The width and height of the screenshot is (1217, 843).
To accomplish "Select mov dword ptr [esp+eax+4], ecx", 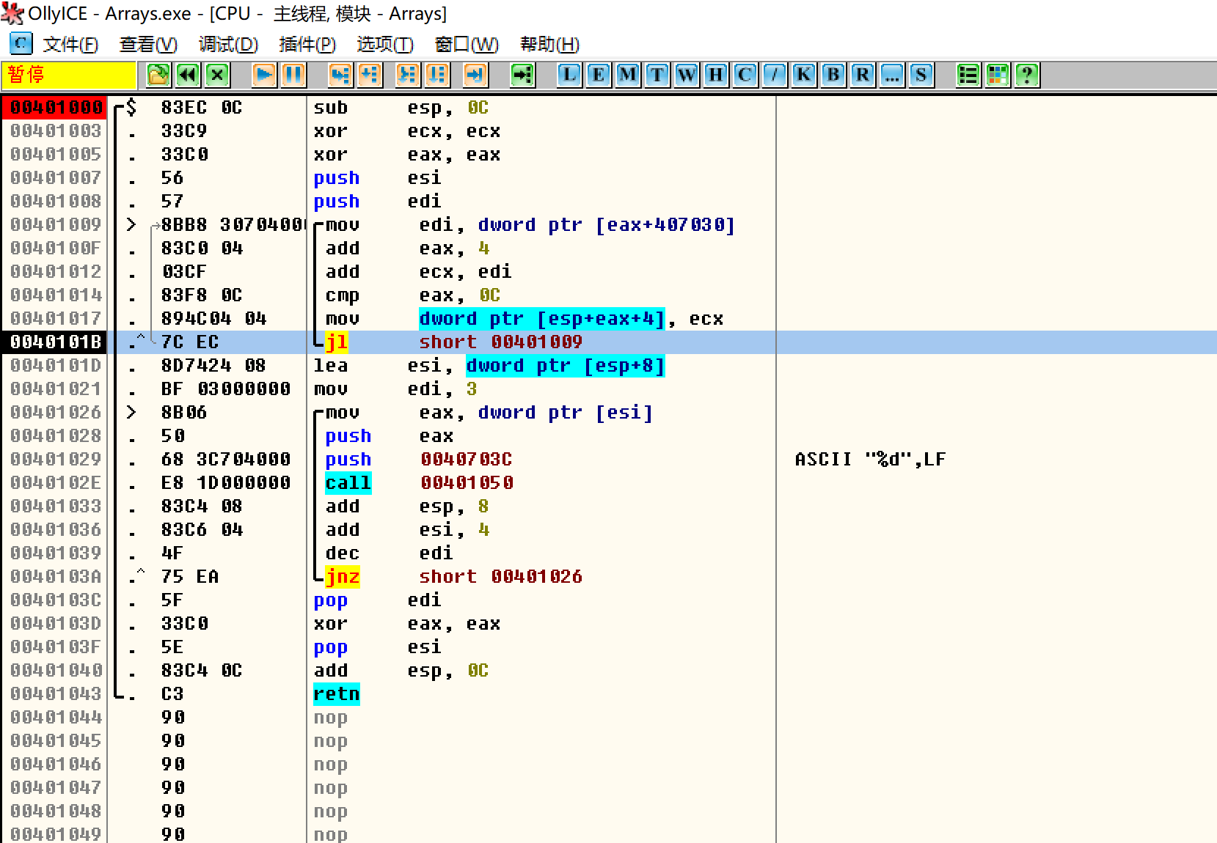I will click(525, 319).
